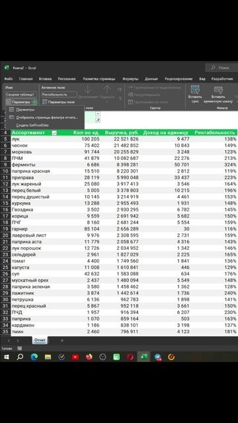Select the Рентабельность column header
The width and height of the screenshot is (238, 423).
pyautogui.click(x=214, y=132)
